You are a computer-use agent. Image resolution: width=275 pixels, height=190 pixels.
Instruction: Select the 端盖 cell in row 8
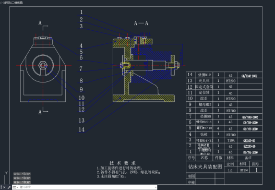coord(205,111)
